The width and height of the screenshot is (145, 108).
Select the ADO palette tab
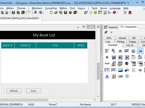[x=110, y=38]
